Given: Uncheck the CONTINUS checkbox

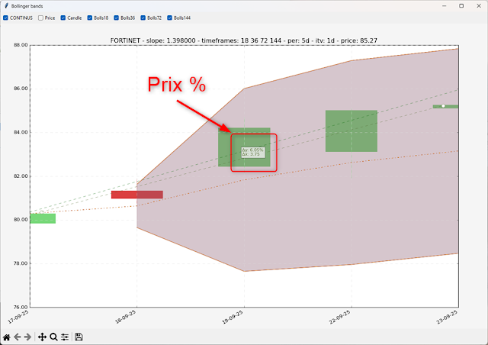Looking at the screenshot, I should [5, 17].
